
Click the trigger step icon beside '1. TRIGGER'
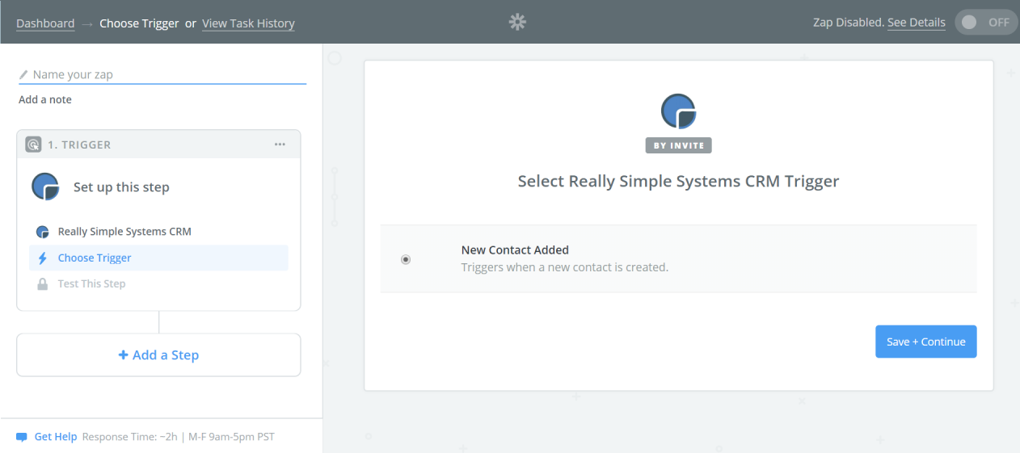(x=33, y=145)
